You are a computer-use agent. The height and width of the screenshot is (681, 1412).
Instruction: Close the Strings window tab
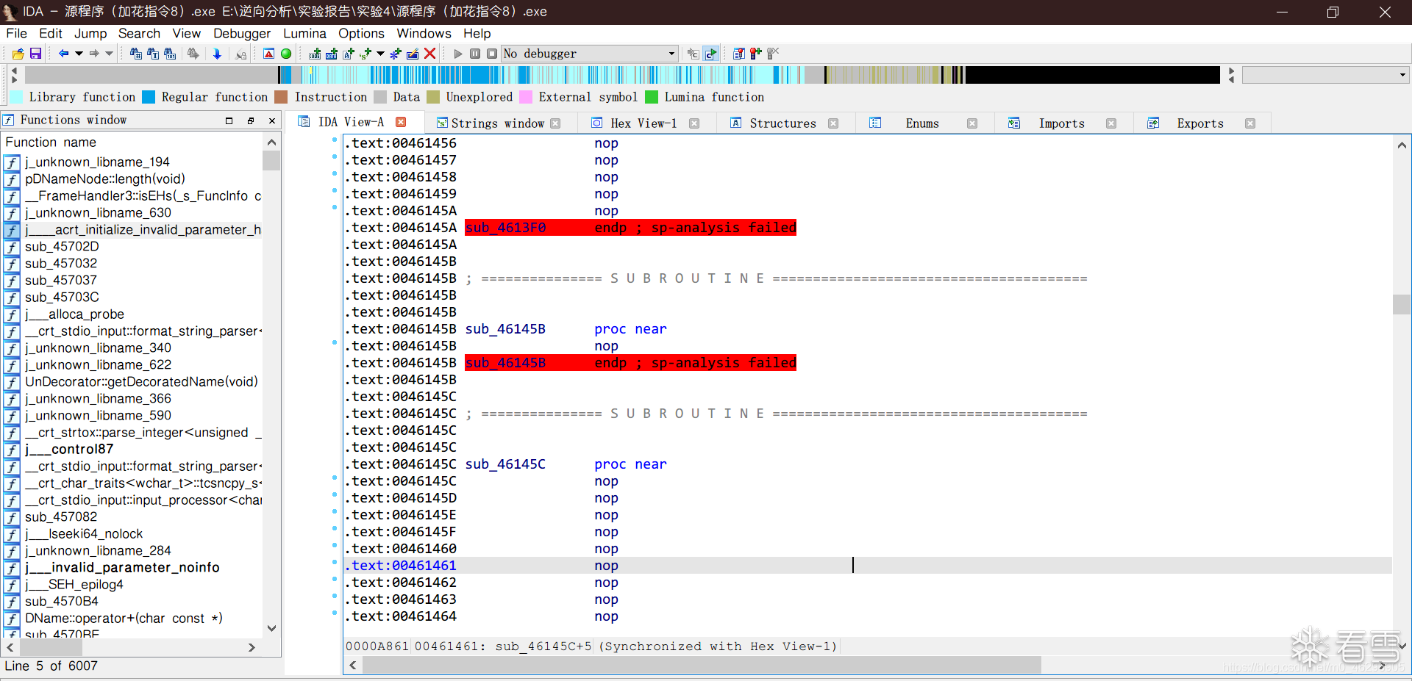coord(555,123)
